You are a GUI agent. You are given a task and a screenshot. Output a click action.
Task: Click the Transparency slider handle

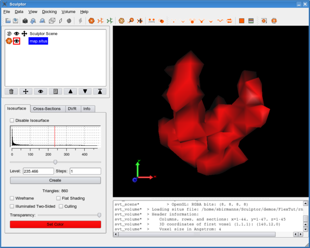[99, 215]
